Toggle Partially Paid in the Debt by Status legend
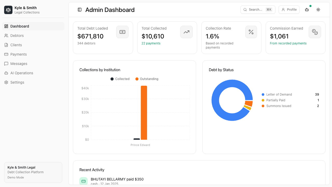 275,100
